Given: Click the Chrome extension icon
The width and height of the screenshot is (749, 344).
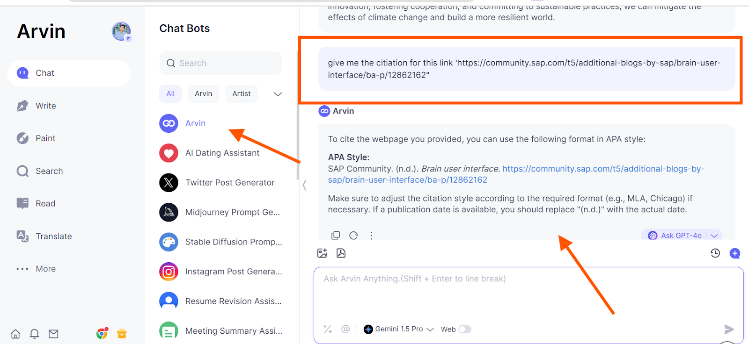Looking at the screenshot, I should [102, 333].
